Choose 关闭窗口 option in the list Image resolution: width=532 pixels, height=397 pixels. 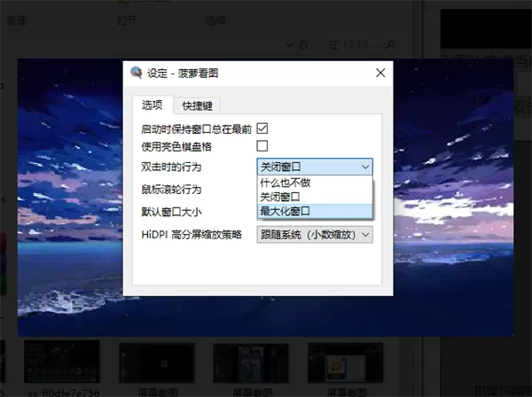coord(315,197)
